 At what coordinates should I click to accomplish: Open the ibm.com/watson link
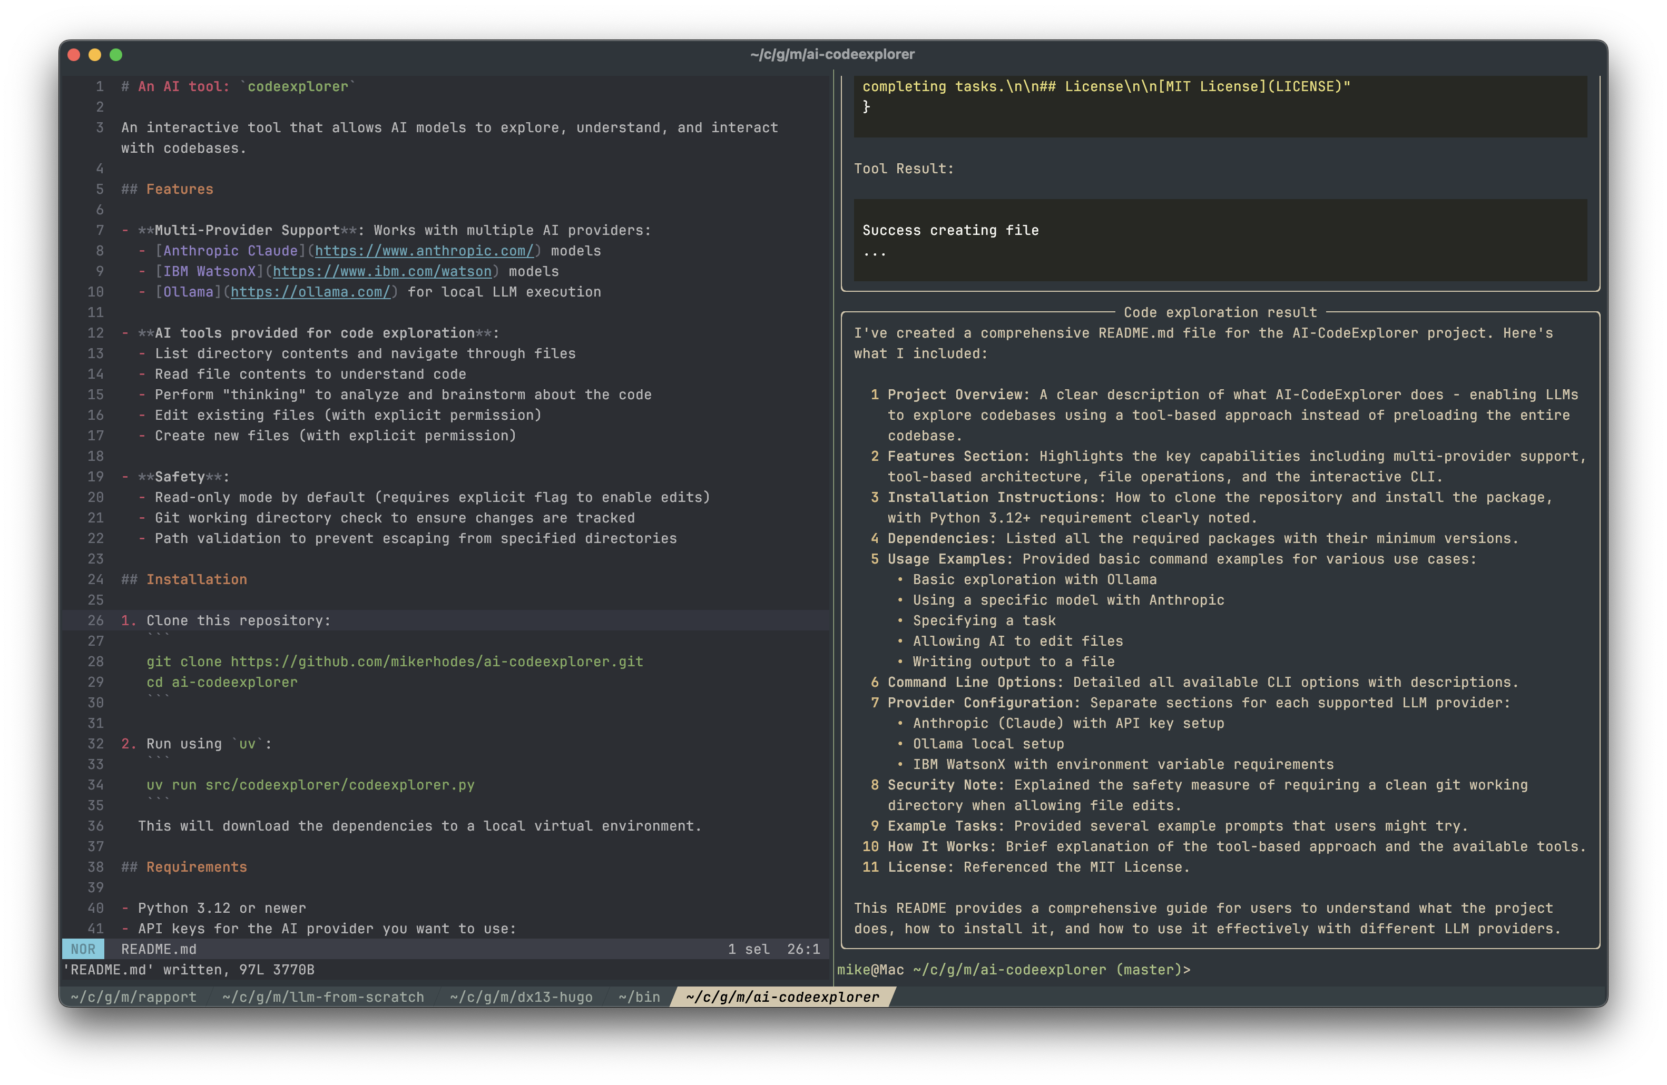click(x=382, y=271)
